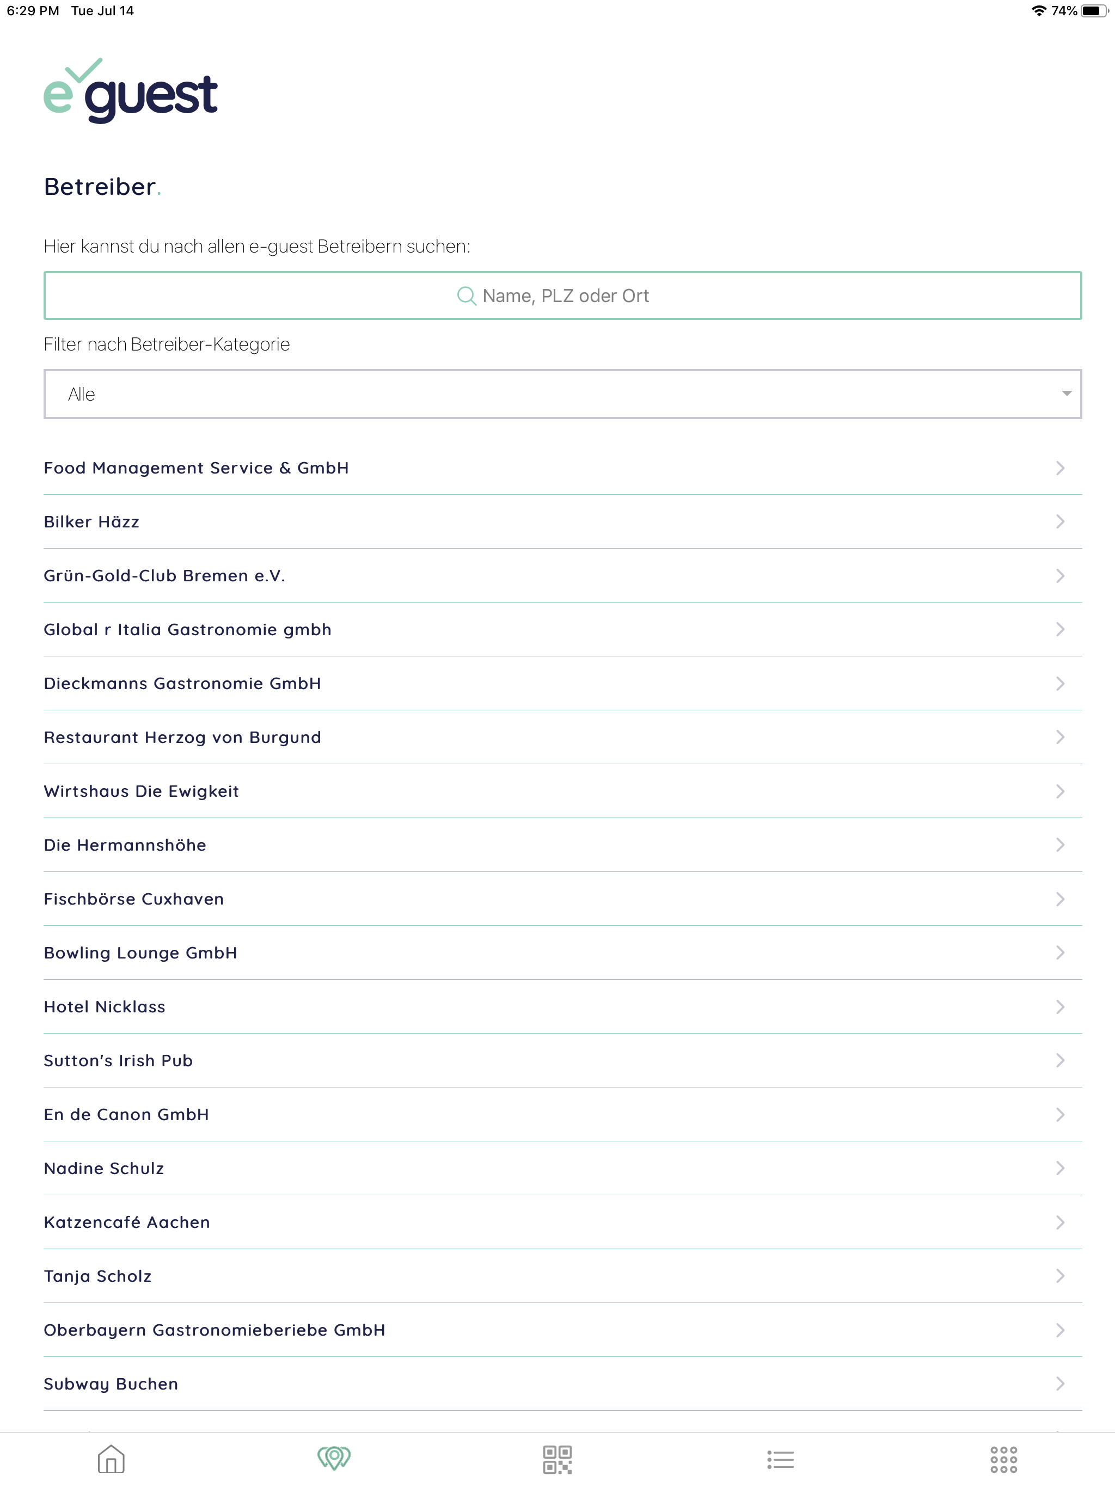Screen dimensions: 1115x1487
Task: Expand the Fischbörse Cuxhaven chevron
Action: (1061, 899)
